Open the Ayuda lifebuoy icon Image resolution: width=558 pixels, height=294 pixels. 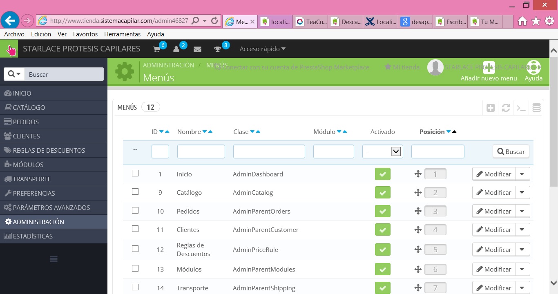point(533,67)
